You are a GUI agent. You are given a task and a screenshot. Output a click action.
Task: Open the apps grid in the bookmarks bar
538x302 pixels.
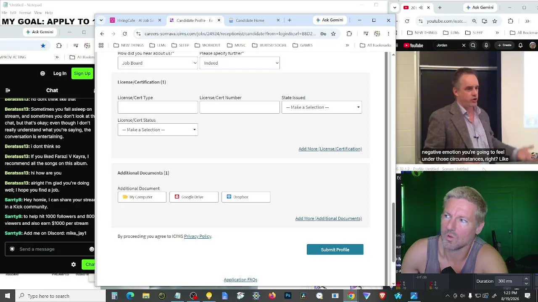101,45
